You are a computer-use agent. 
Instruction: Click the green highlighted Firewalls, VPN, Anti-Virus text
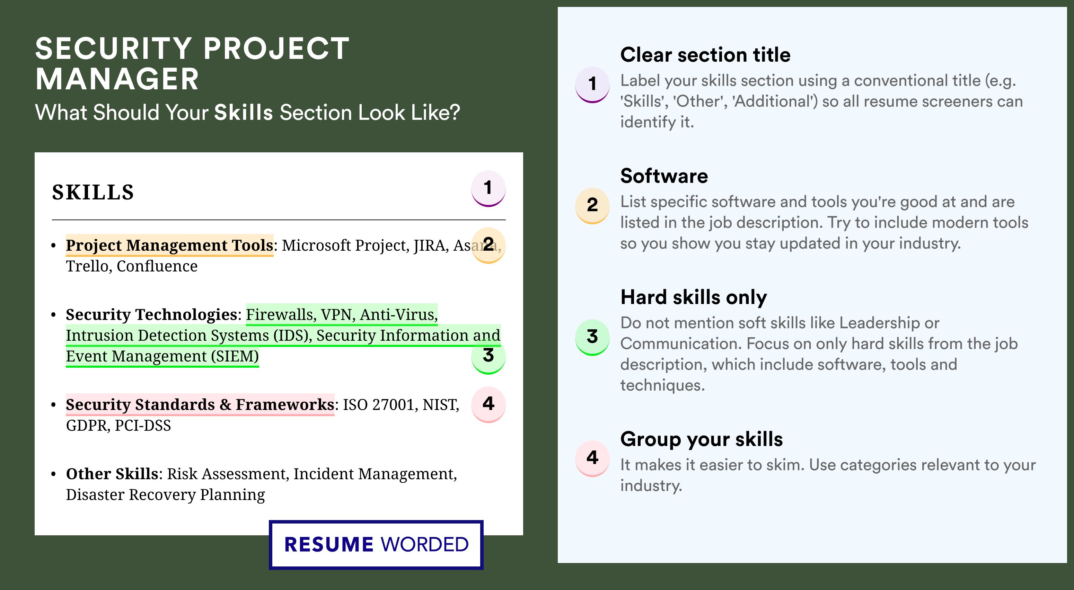[x=342, y=315]
